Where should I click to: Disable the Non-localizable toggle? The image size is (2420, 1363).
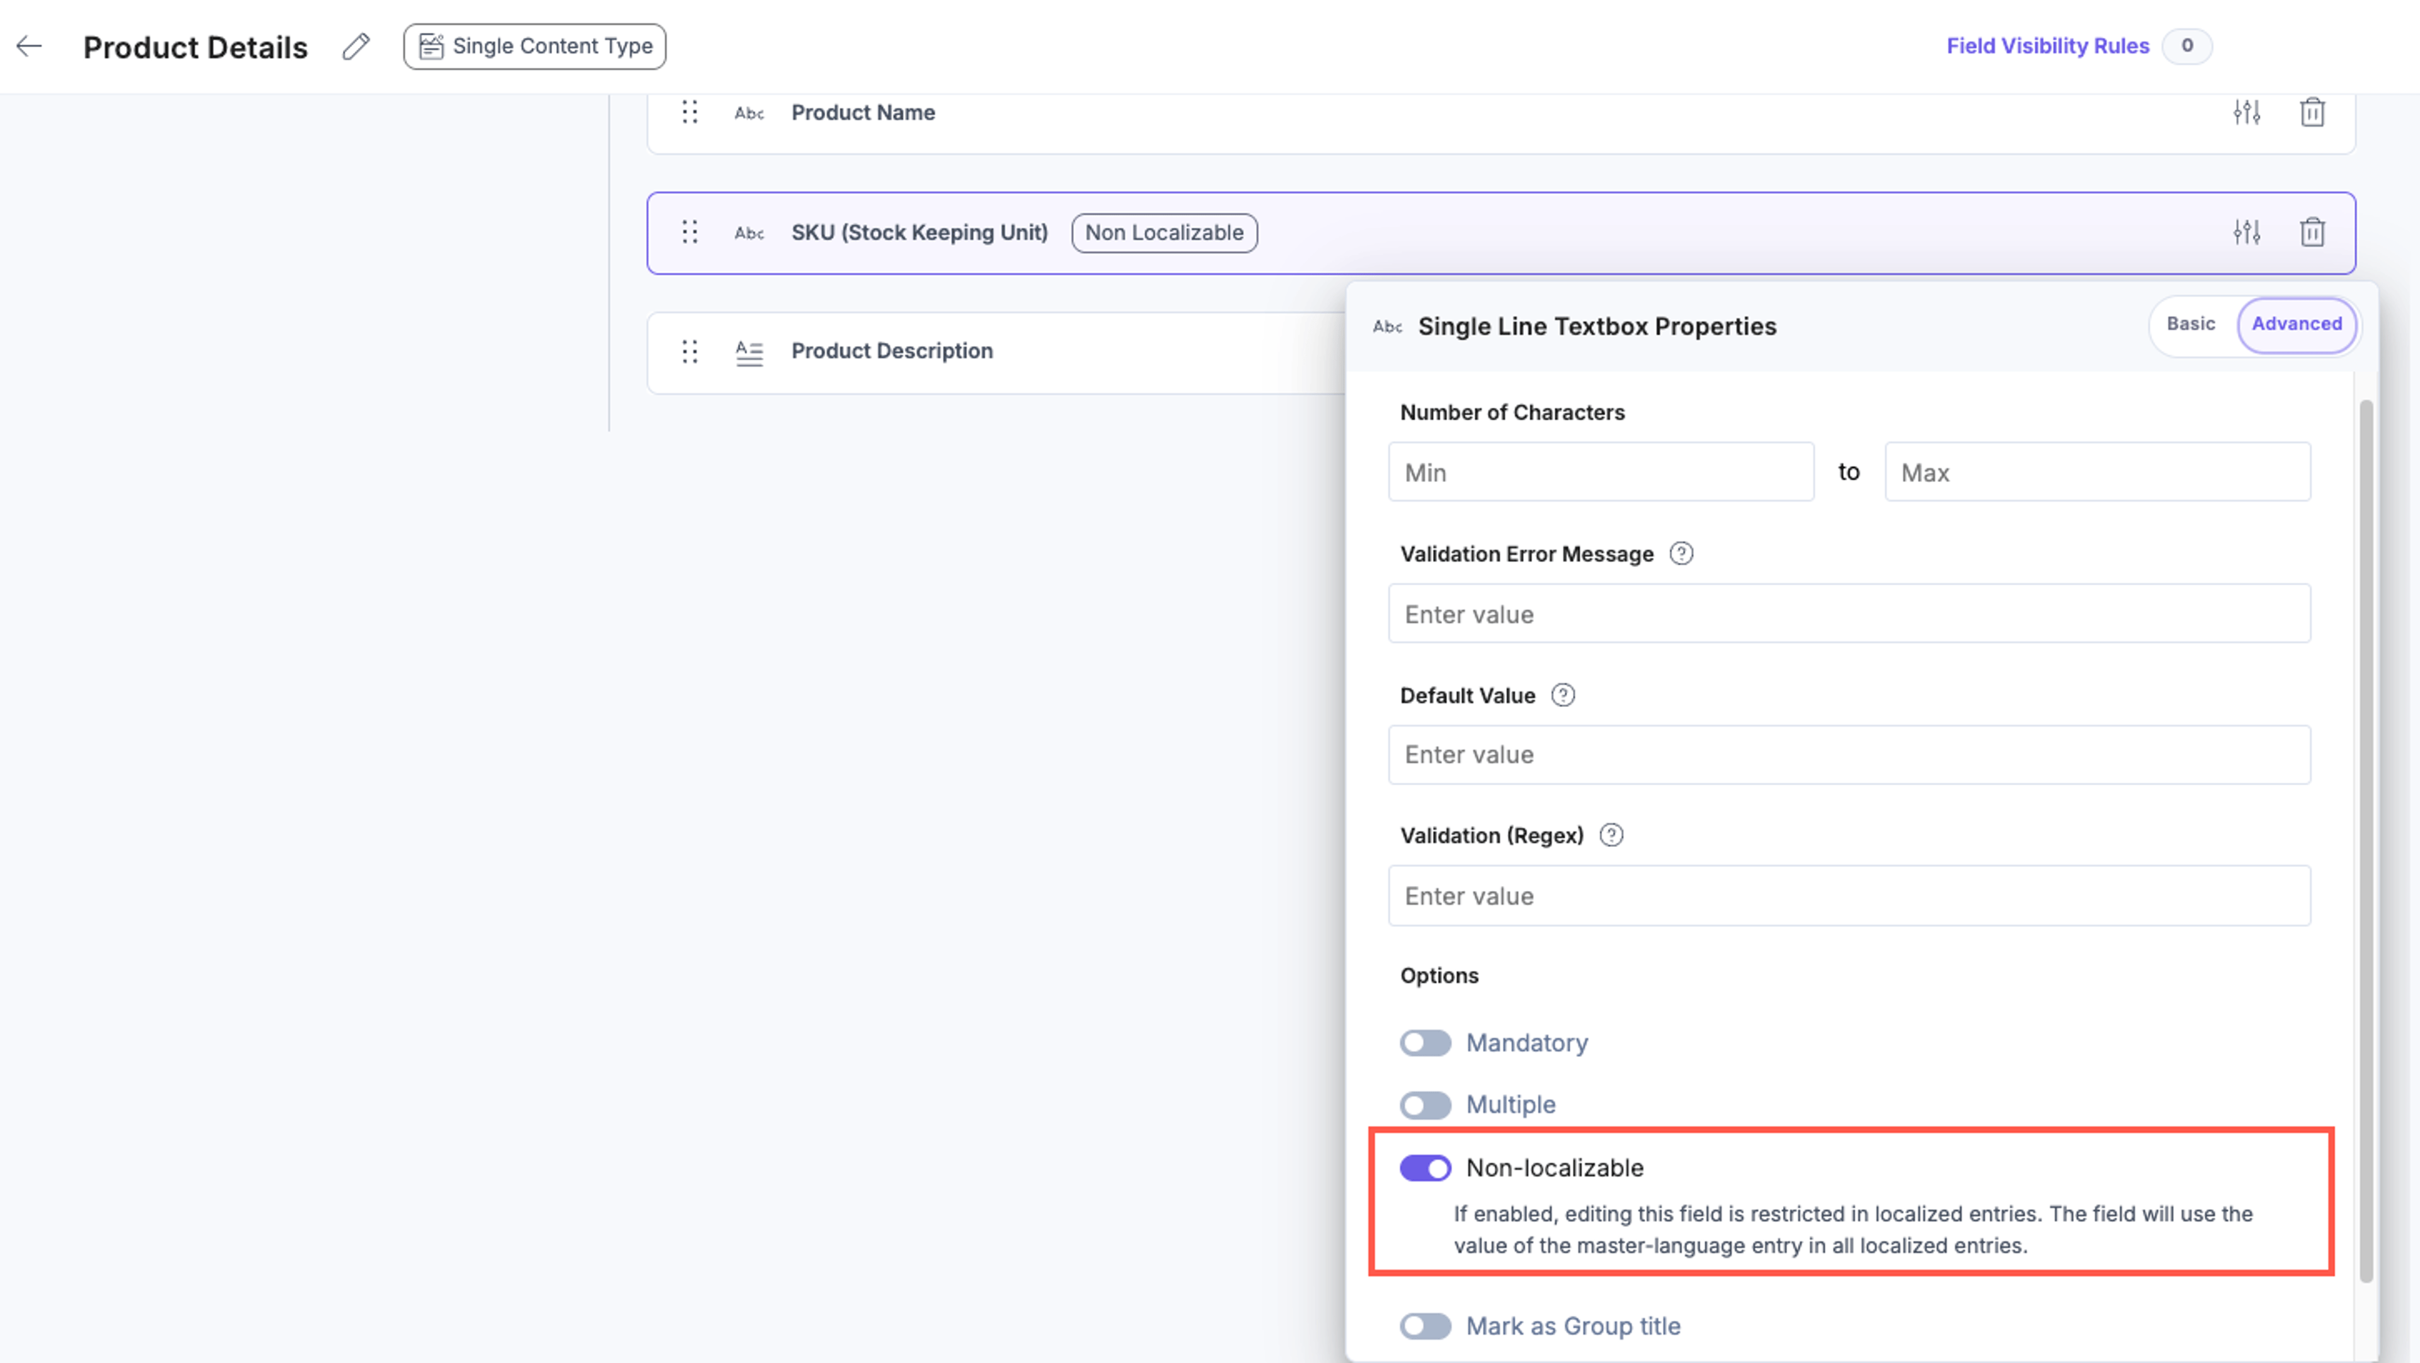[x=1425, y=1168]
